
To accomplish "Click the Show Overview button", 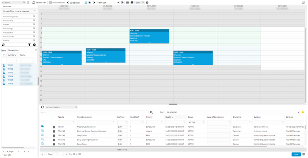I will tap(57, 3).
